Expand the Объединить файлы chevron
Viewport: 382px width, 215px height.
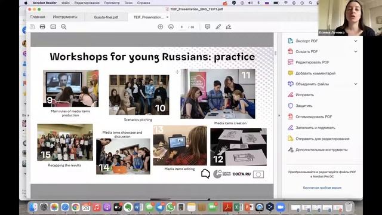click(x=356, y=84)
